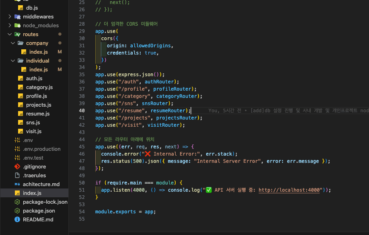This screenshot has height=235, width=369.
Task: Click the routes folder icon
Action: [17, 34]
